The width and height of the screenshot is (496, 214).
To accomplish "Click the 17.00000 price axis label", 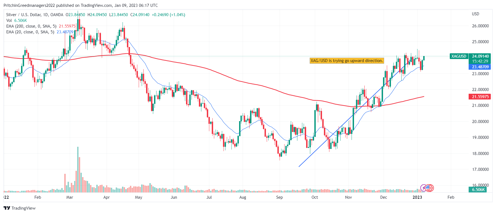I will point(480,169).
